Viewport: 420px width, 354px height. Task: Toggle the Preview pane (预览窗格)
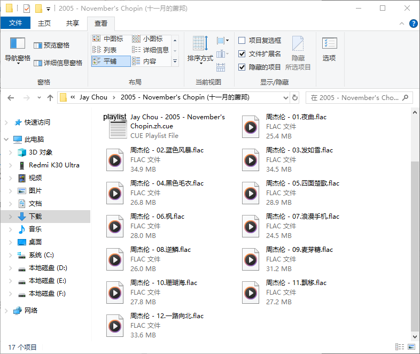(x=51, y=45)
